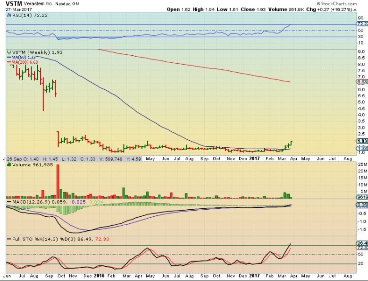Click the V: 589,748 readout in info bar
The width and height of the screenshot is (368, 281).
point(111,159)
